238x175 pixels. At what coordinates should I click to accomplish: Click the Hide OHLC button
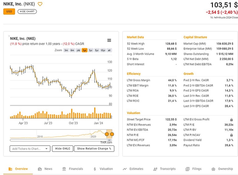tap(63, 148)
